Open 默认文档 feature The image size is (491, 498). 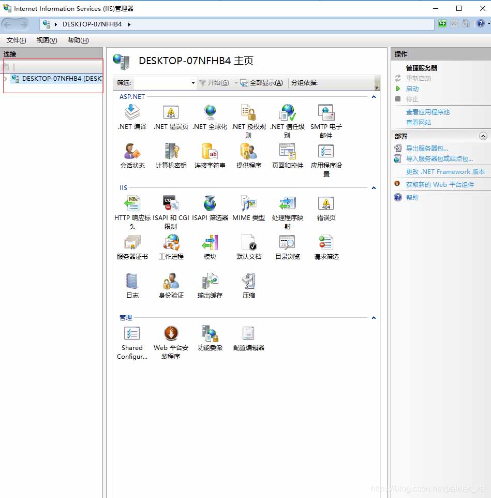click(x=248, y=247)
